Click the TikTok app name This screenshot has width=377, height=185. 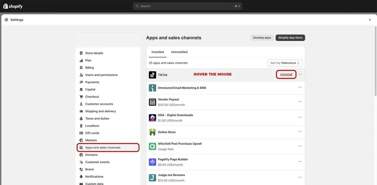162,75
